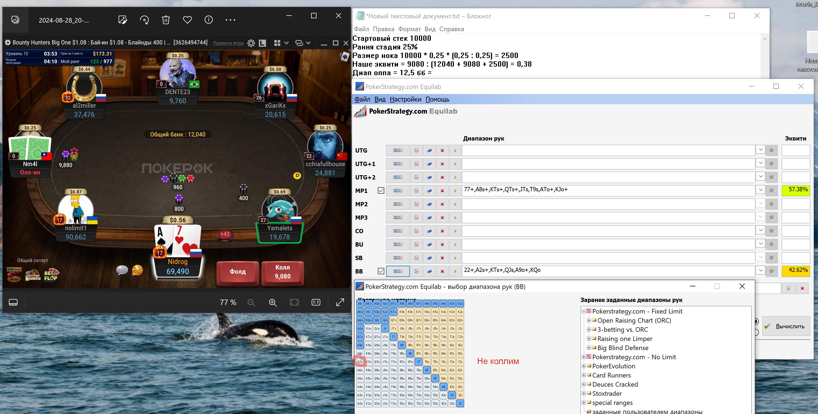Open card matrix button for the UTG row
Viewport: 818px width, 414px height.
[x=397, y=150]
